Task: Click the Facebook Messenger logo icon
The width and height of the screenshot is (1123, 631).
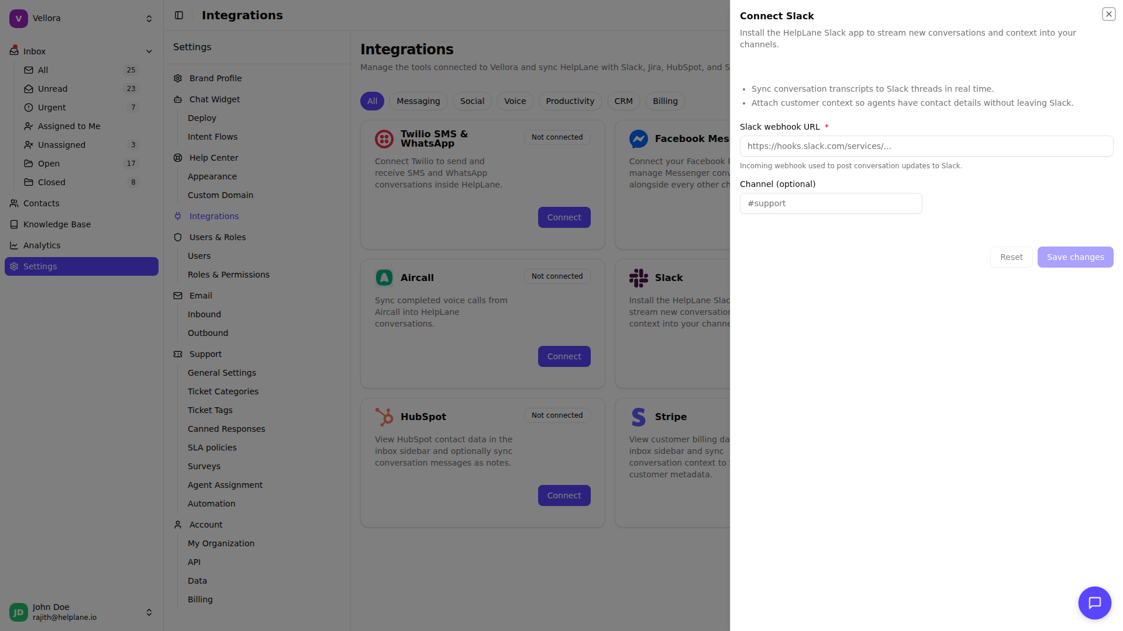Action: point(639,139)
